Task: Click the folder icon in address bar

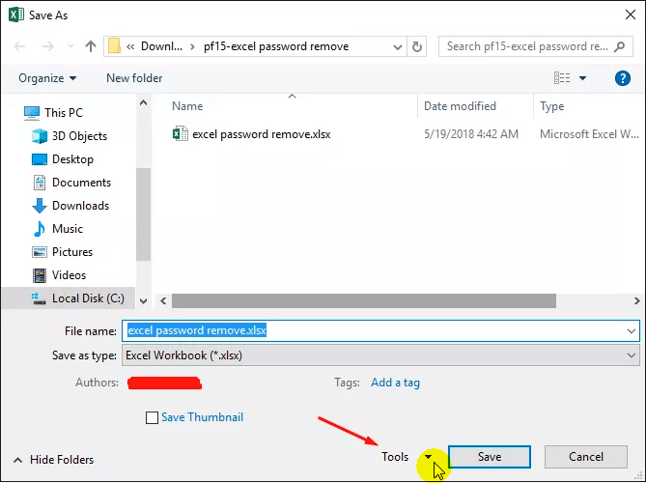Action: coord(114,46)
